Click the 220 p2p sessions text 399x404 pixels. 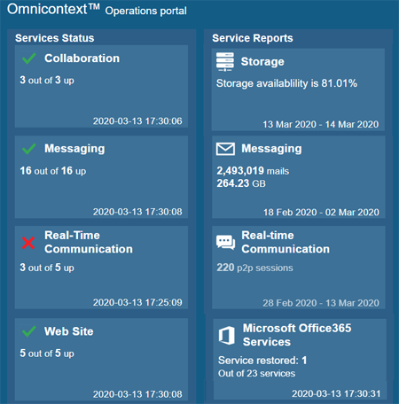(254, 268)
